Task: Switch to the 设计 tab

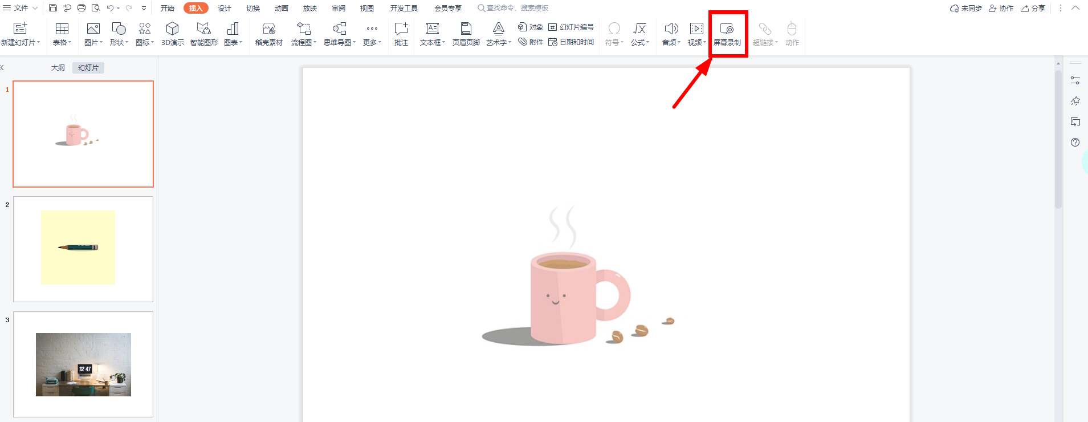Action: pyautogui.click(x=225, y=8)
